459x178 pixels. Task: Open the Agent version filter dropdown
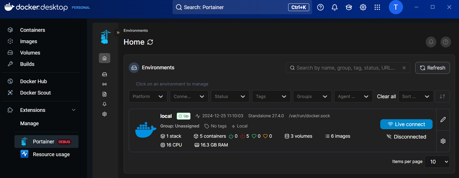click(x=354, y=97)
